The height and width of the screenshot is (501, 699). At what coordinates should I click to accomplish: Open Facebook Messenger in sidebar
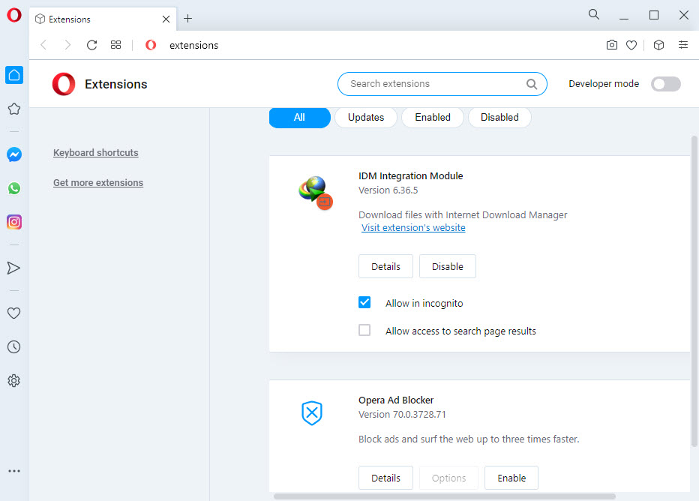coord(14,154)
